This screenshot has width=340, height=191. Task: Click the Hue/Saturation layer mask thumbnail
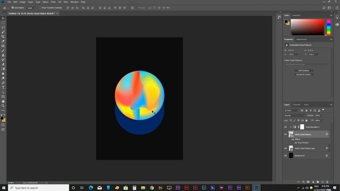[x=302, y=127]
